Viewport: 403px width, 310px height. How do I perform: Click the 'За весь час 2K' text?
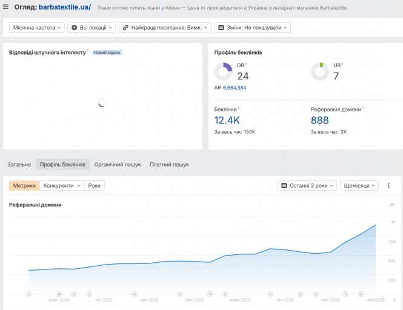[x=328, y=132]
